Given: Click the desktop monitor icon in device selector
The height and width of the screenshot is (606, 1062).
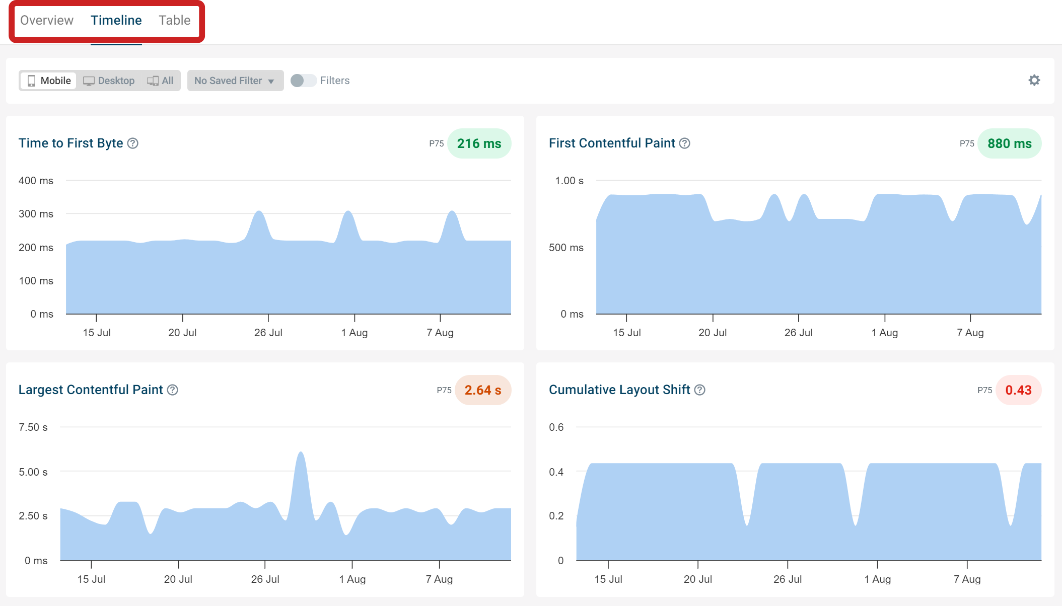Looking at the screenshot, I should pos(89,81).
